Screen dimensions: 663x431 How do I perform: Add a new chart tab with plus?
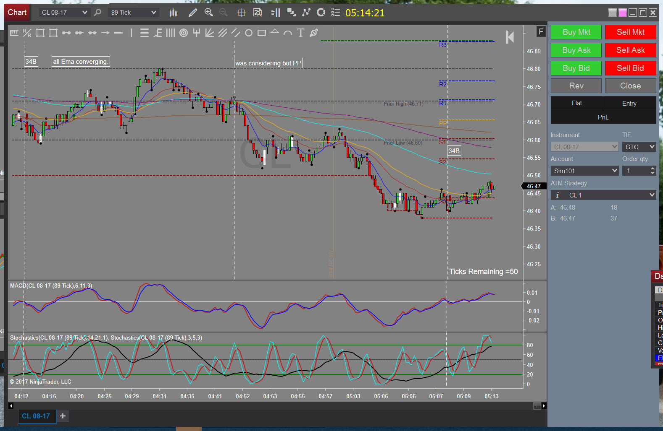(63, 416)
